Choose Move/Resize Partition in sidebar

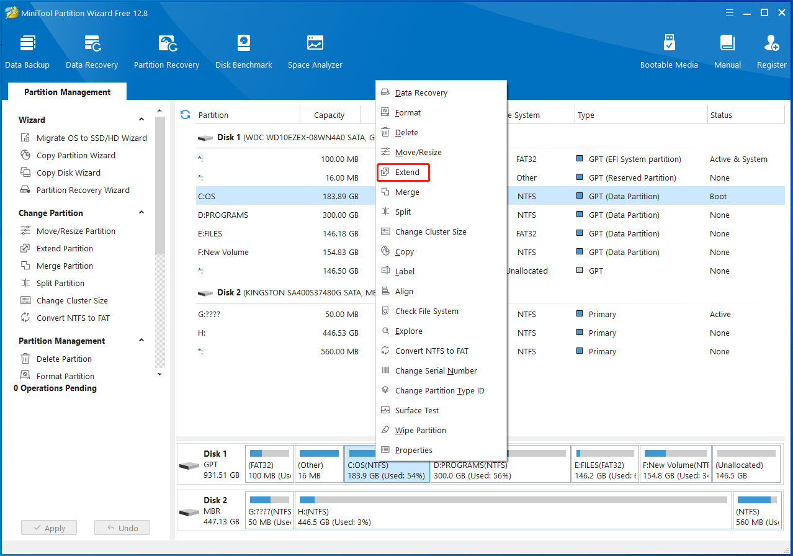coord(68,231)
